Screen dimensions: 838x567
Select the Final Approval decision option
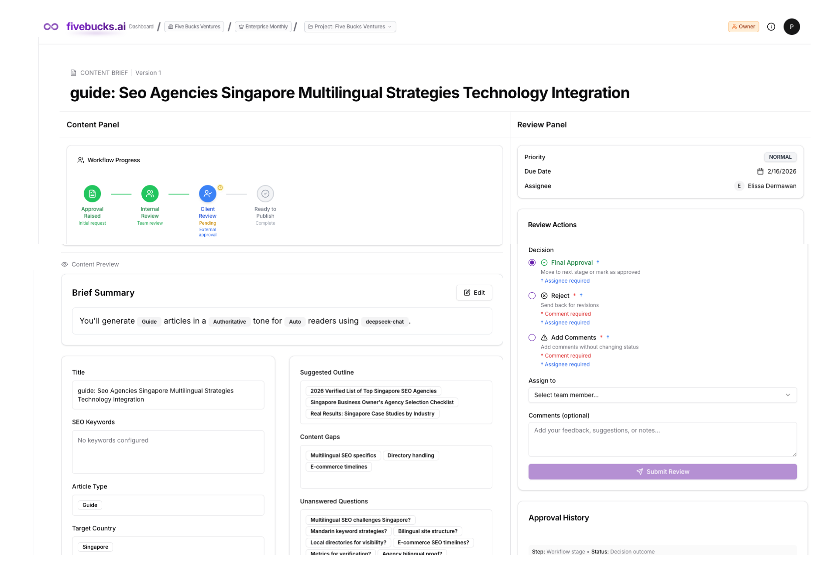coord(532,263)
